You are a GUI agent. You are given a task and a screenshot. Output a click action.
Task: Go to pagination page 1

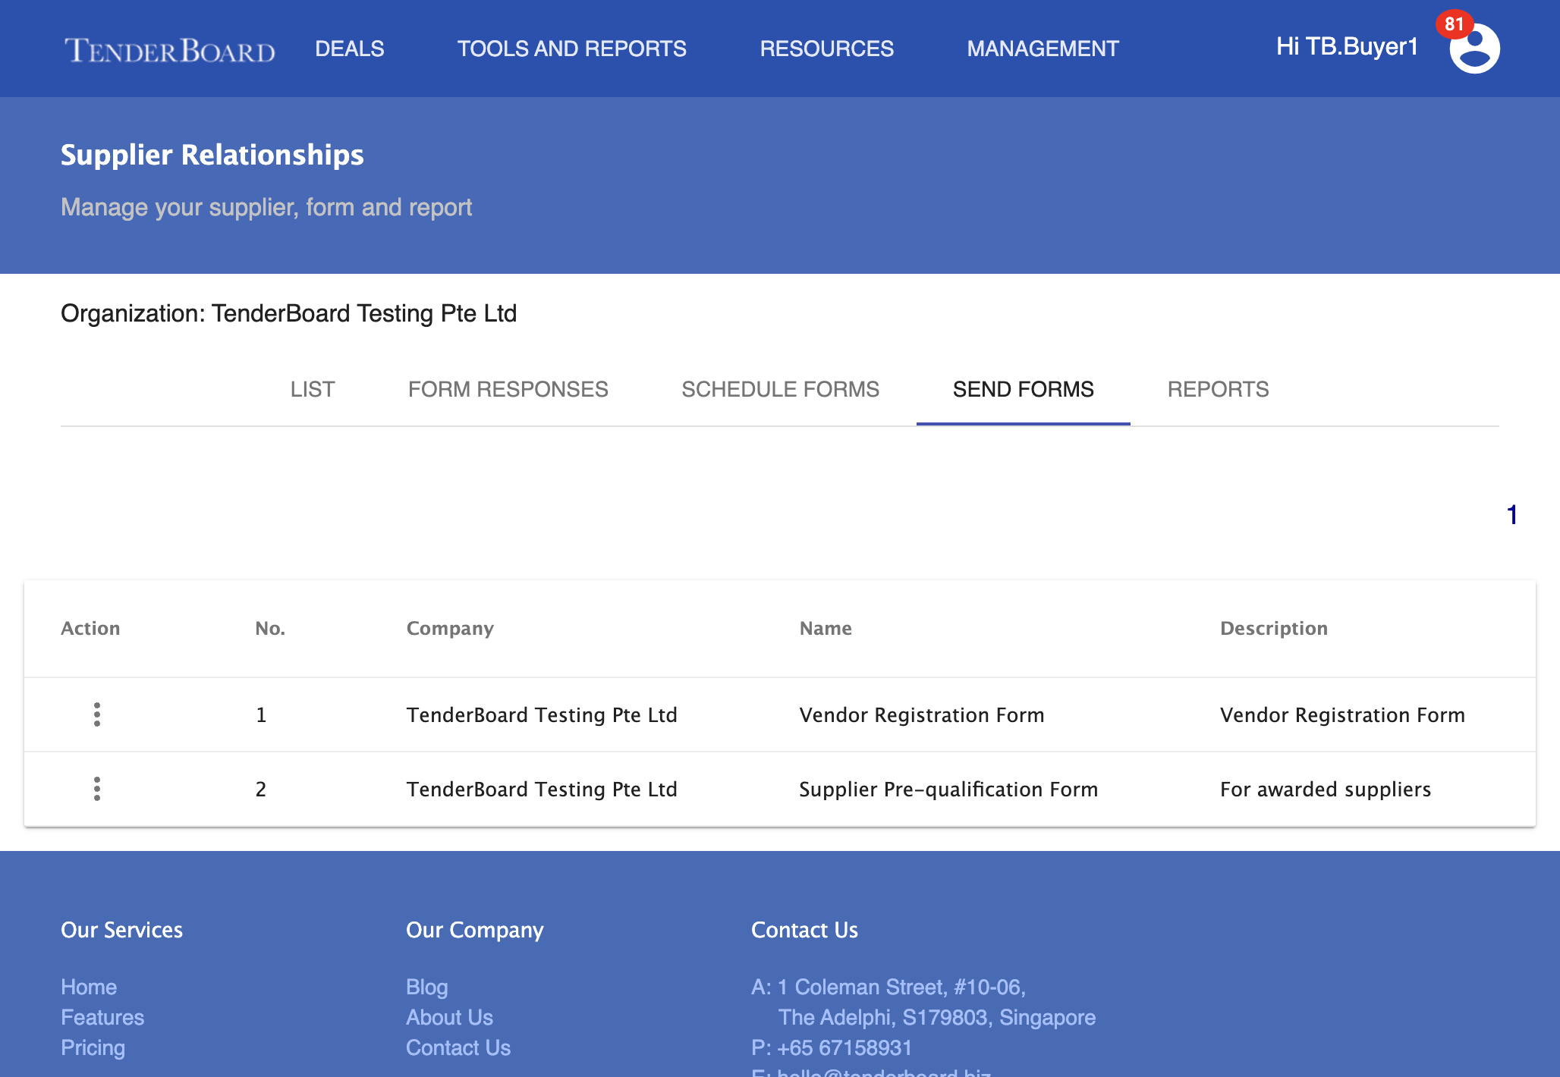point(1511,515)
